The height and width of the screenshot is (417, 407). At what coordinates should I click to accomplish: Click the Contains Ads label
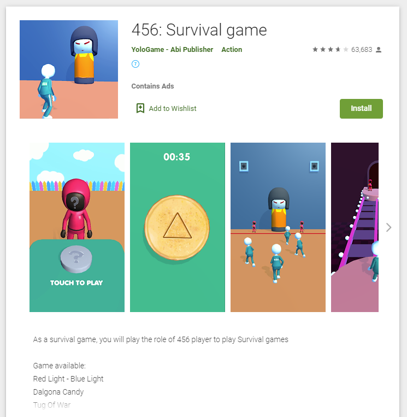[x=152, y=86]
